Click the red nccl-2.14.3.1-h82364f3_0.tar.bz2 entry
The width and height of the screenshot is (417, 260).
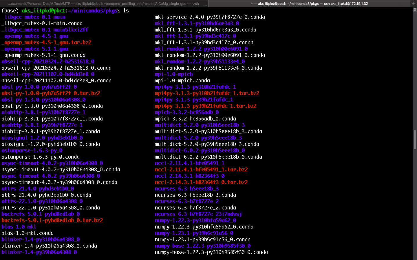tap(201, 182)
